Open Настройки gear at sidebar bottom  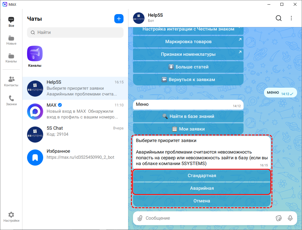point(11,217)
